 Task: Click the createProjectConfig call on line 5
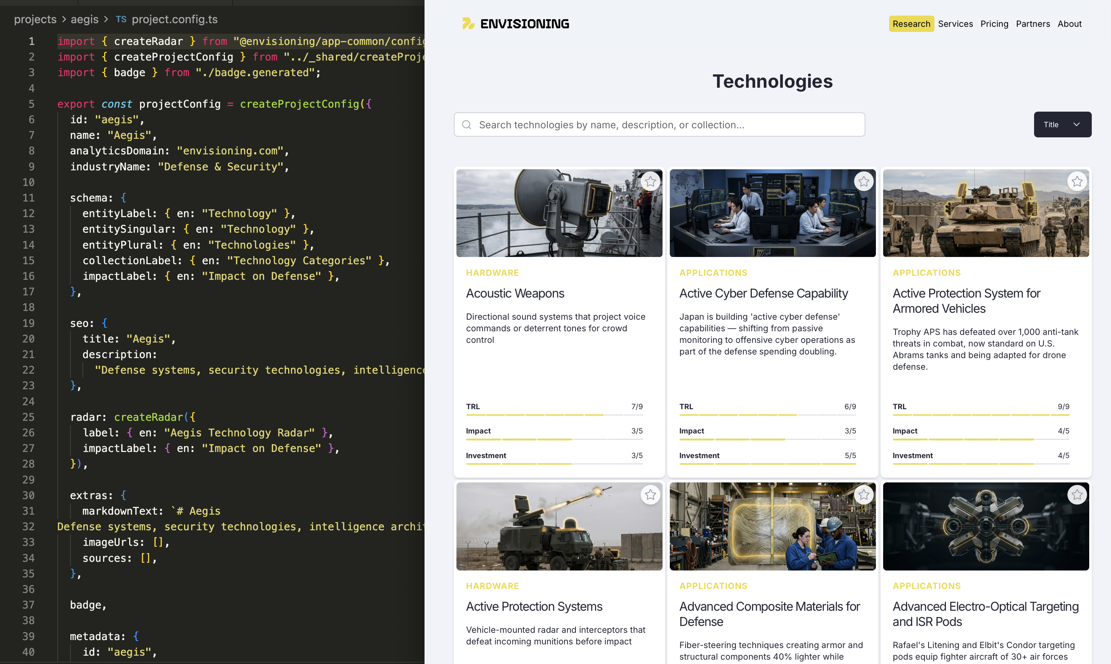tap(300, 104)
